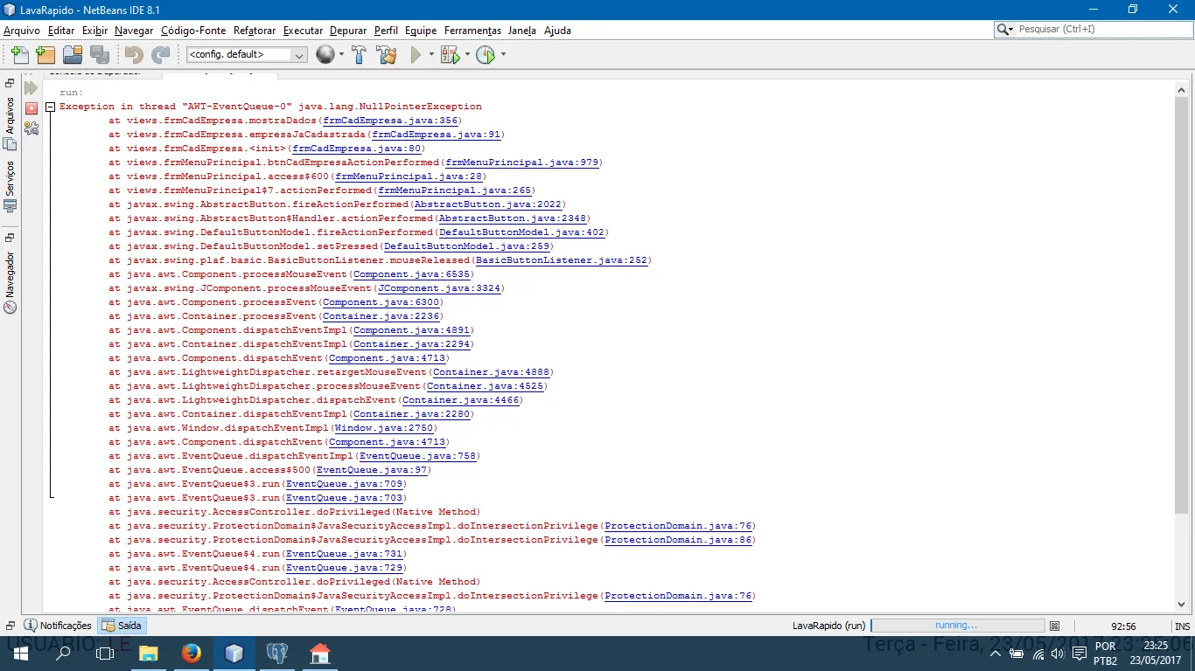Click the 92:56 cursor position indicator
1195x671 pixels.
click(x=1123, y=626)
